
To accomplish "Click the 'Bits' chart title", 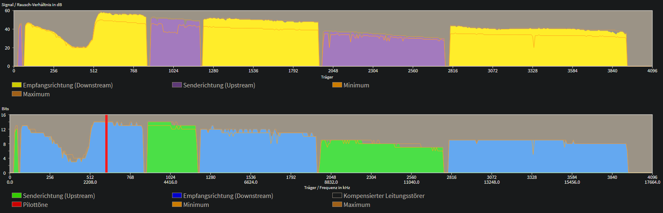I will (5, 109).
